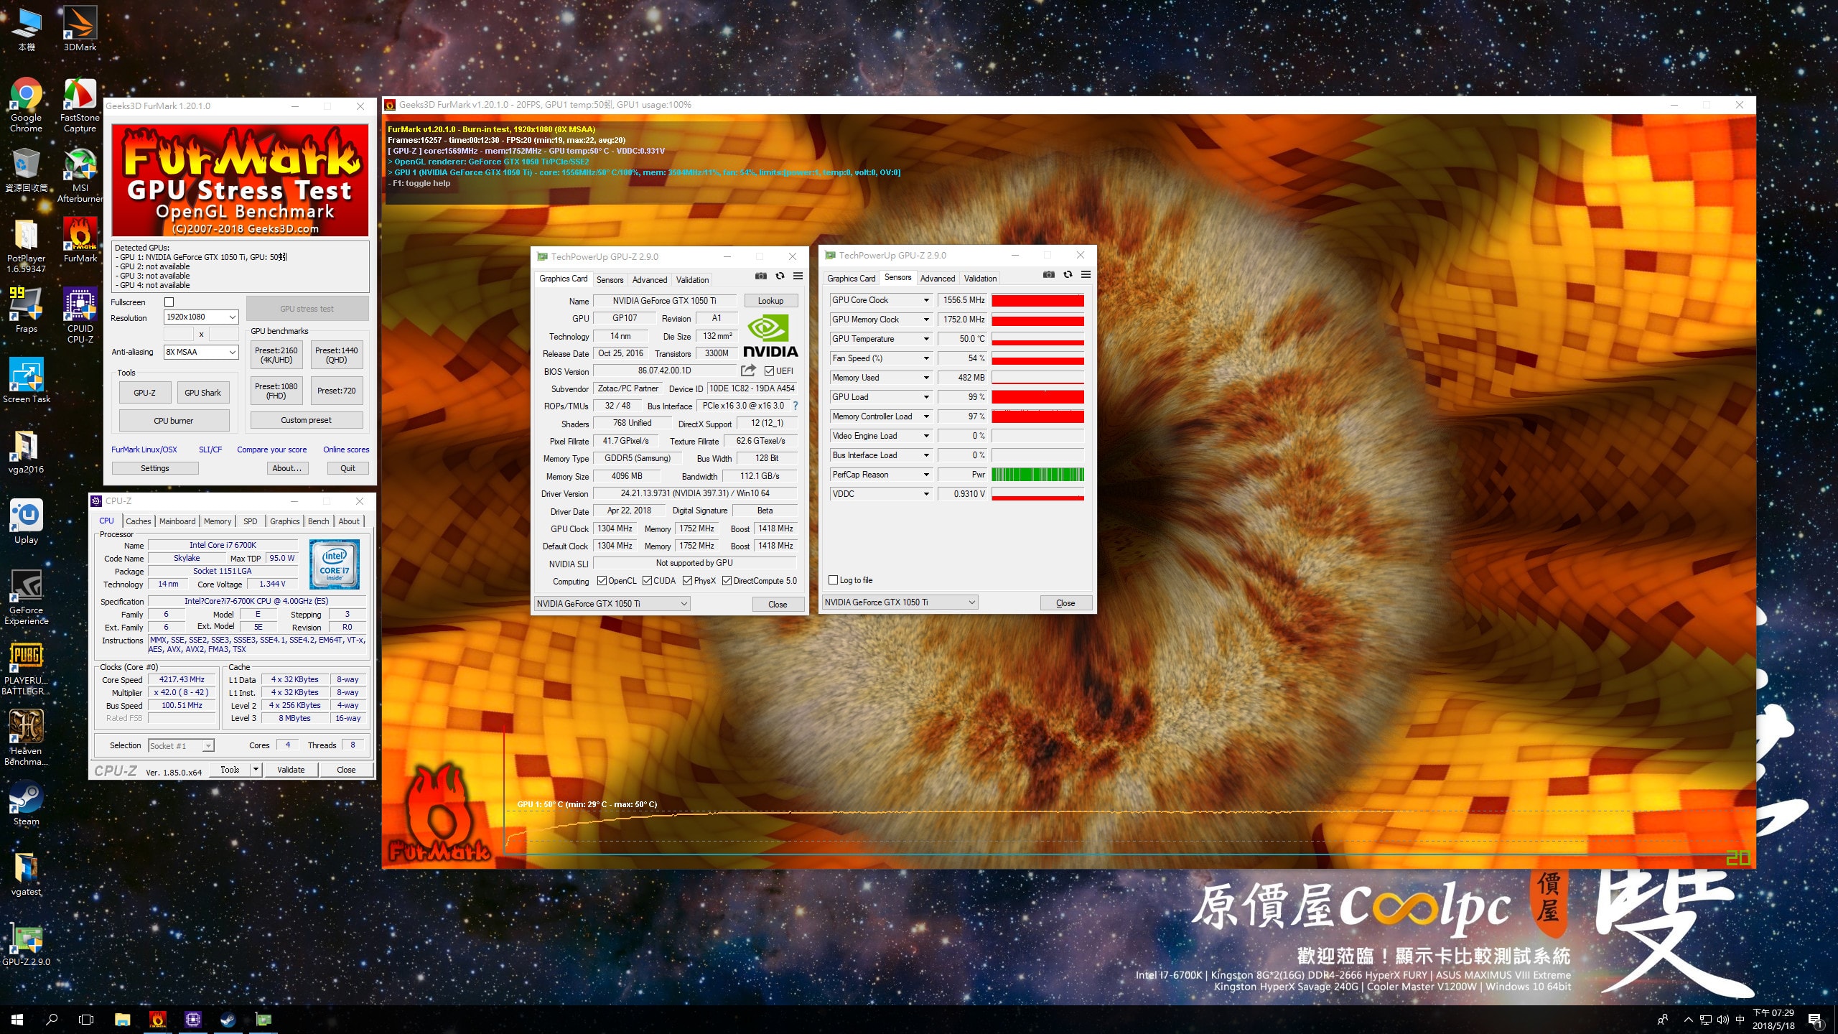Screen dimensions: 1838x1034
Task: Open hamburger menu in GPU-Z Graphics Card window
Action: (x=798, y=276)
